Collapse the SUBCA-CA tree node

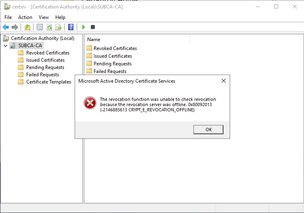point(5,46)
